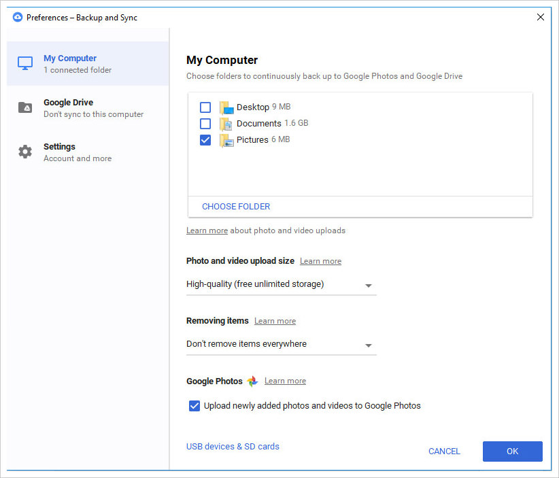The image size is (559, 478).
Task: Open the Google Drive section
Action: pyautogui.click(x=88, y=107)
